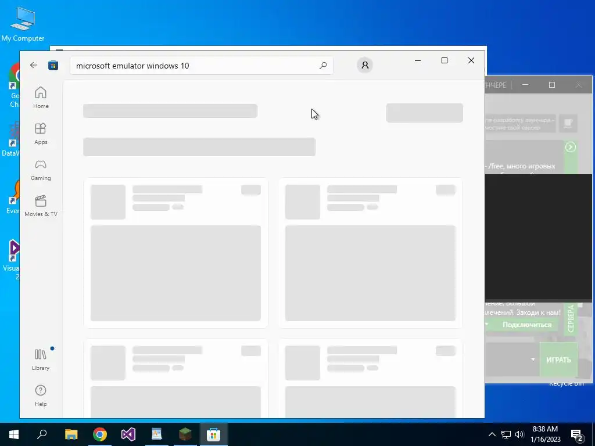Image resolution: width=595 pixels, height=446 pixels.
Task: Minimize the Microsoft Store window
Action: point(418,60)
